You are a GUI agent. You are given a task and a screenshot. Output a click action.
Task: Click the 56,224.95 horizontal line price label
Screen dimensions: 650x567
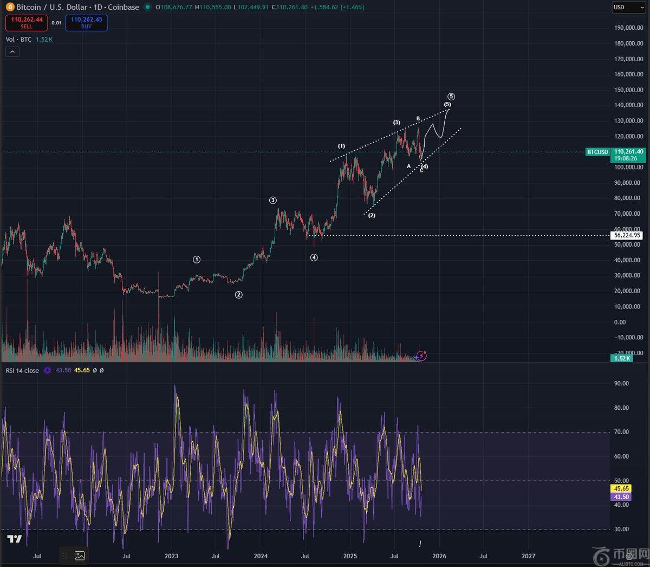pyautogui.click(x=627, y=235)
